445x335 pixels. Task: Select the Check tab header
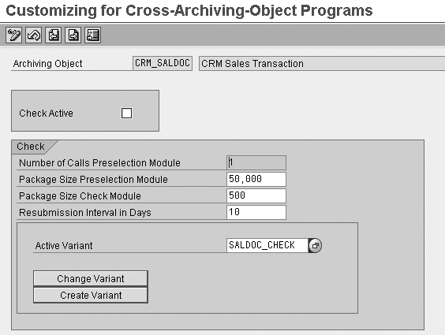point(31,147)
